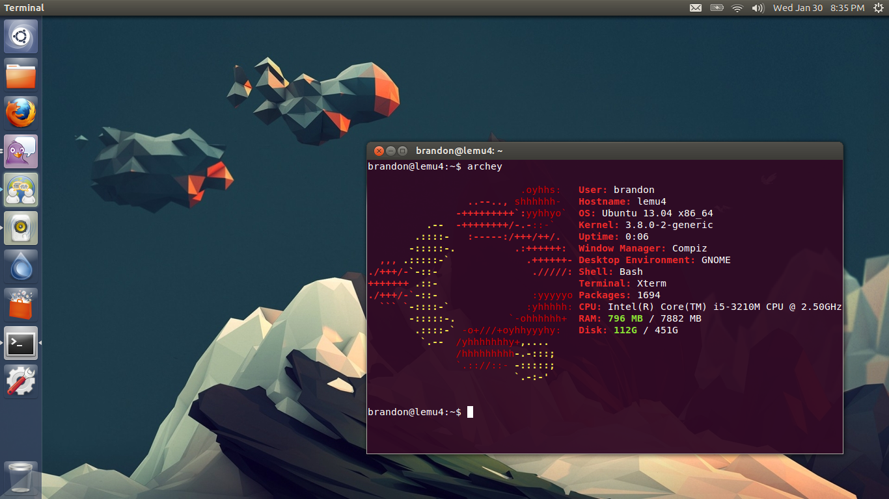
Task: Launch Firefox web browser
Action: coord(20,112)
